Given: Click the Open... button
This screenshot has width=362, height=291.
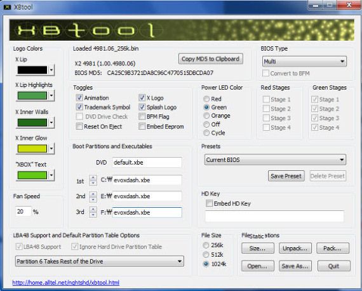Looking at the screenshot, I should click(x=258, y=266).
